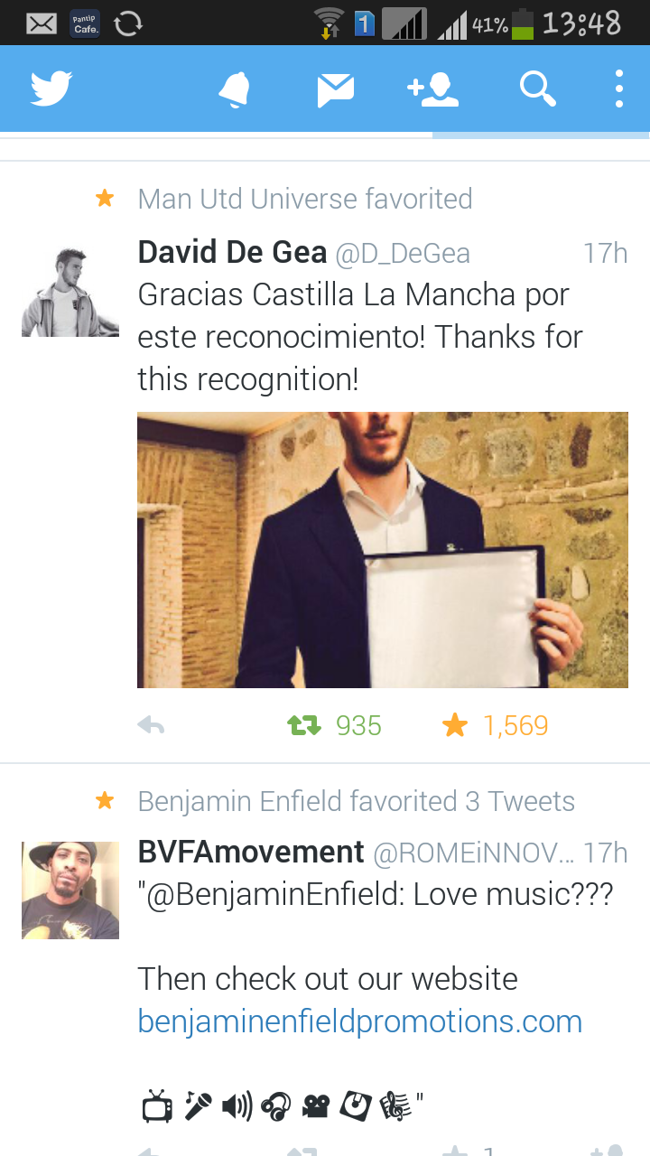The image size is (650, 1156).
Task: Tap Pantip Cafe status bar icon
Action: pos(86,23)
